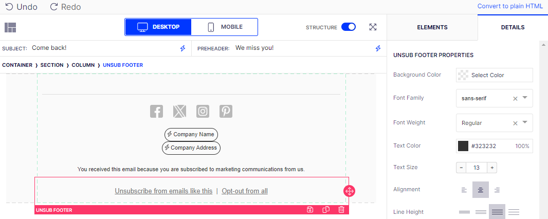Open the layout grid icon
548x219 pixels.
click(10, 27)
